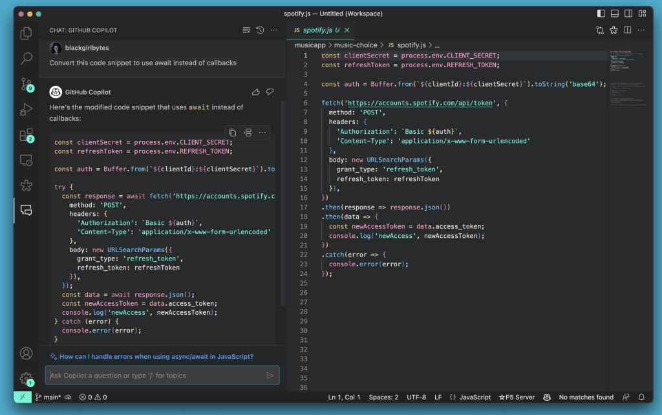
Task: Show errors and warnings count
Action: (x=93, y=398)
